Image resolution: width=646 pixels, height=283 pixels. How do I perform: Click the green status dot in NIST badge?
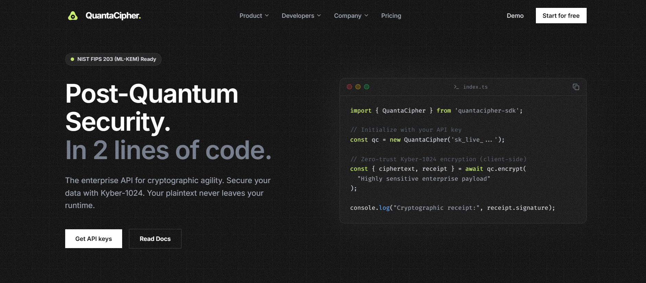click(72, 59)
